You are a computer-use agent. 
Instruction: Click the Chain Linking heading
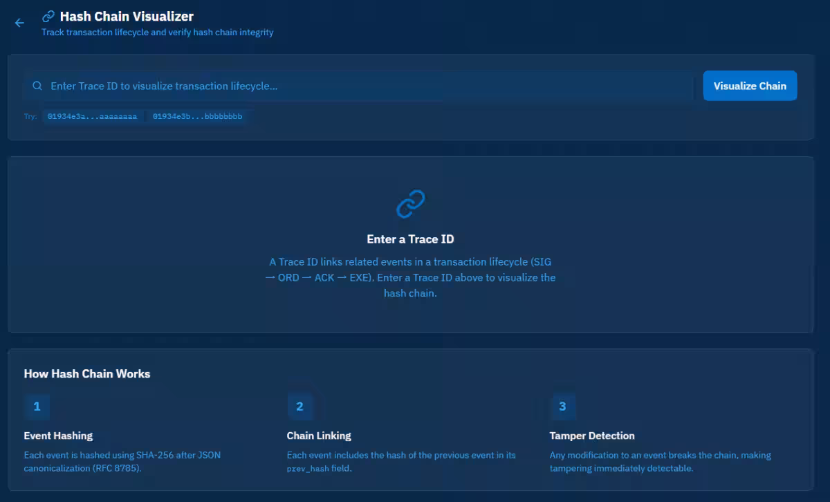pos(319,436)
